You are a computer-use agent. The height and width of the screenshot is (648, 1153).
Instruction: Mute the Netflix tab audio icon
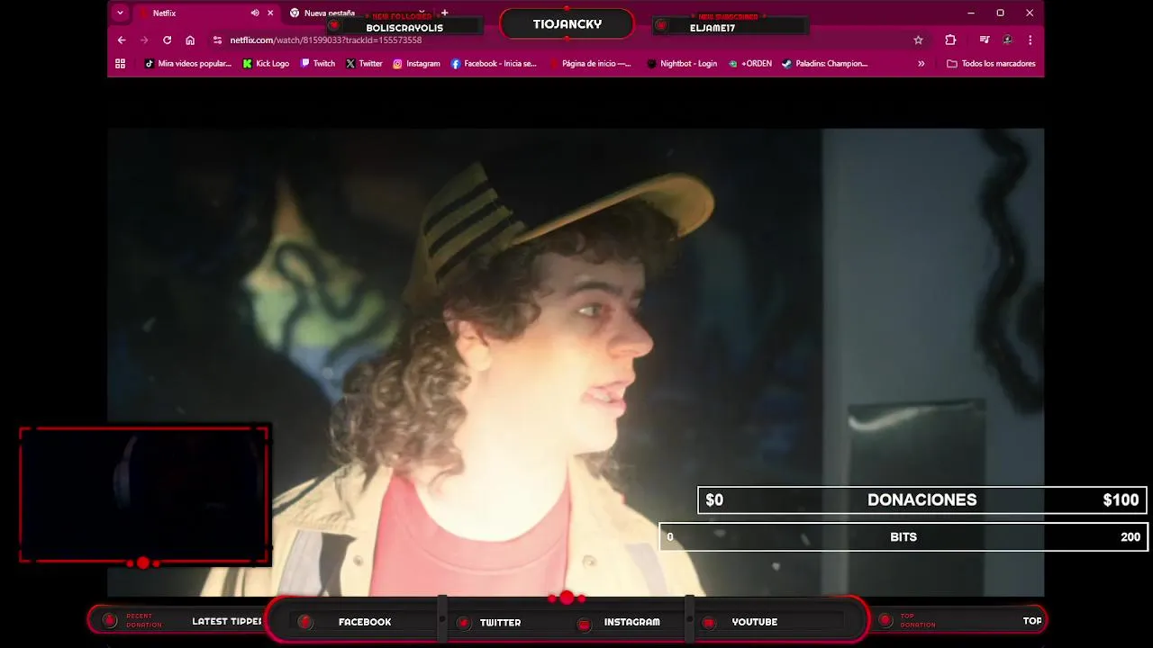point(255,13)
